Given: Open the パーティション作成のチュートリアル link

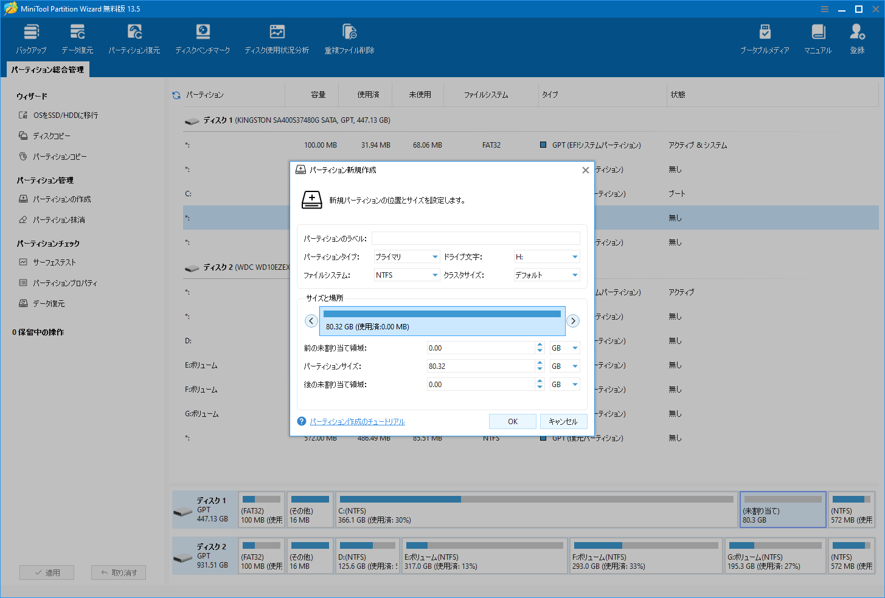Looking at the screenshot, I should tap(358, 421).
